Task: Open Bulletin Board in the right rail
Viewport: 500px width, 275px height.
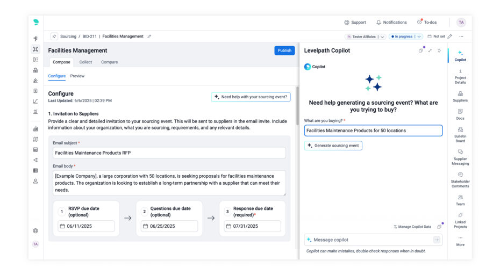Action: (x=460, y=134)
